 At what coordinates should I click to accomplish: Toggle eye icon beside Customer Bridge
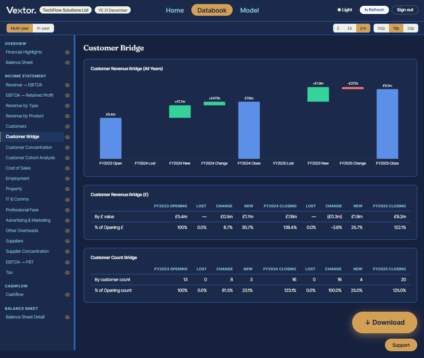[68, 137]
